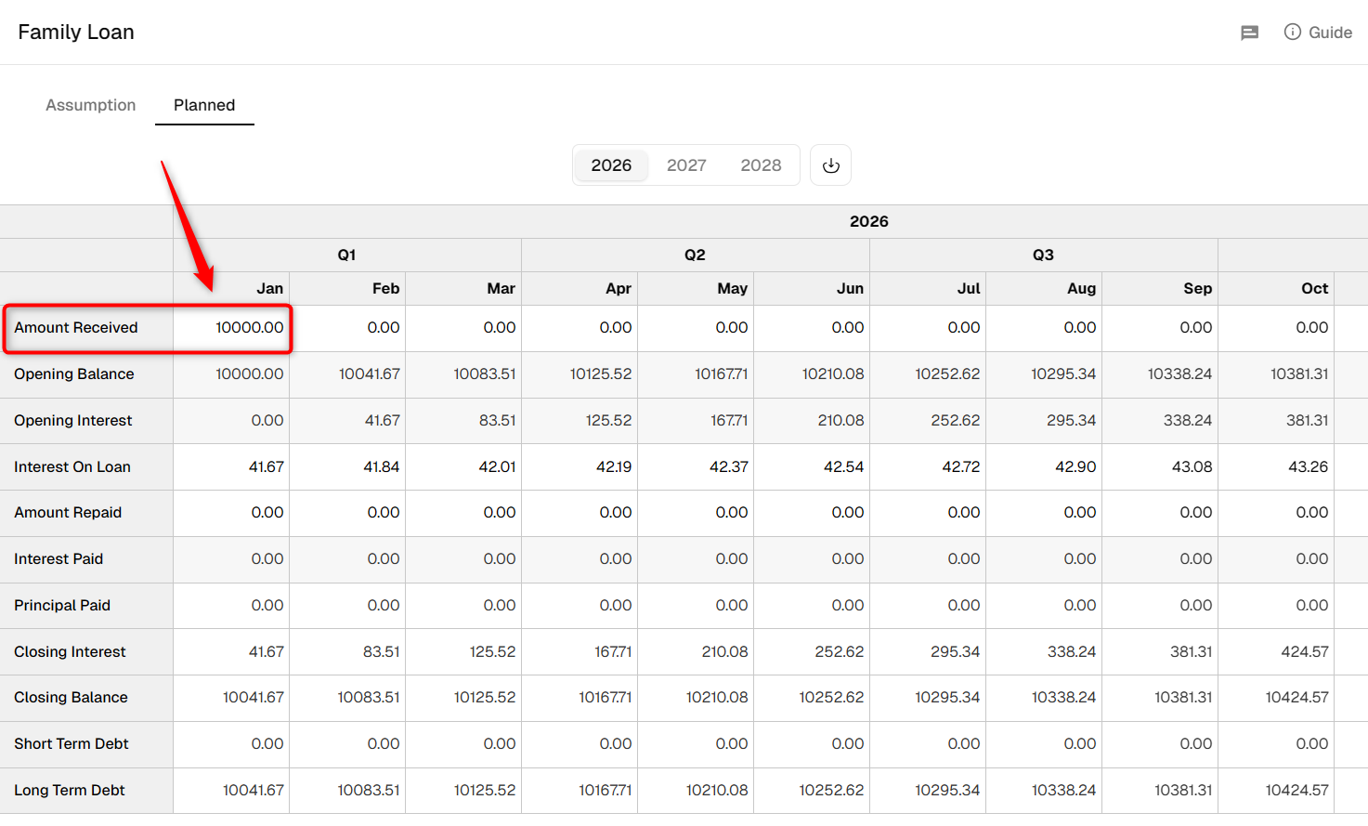The width and height of the screenshot is (1368, 826).
Task: Download the planned table data
Action: tap(831, 165)
